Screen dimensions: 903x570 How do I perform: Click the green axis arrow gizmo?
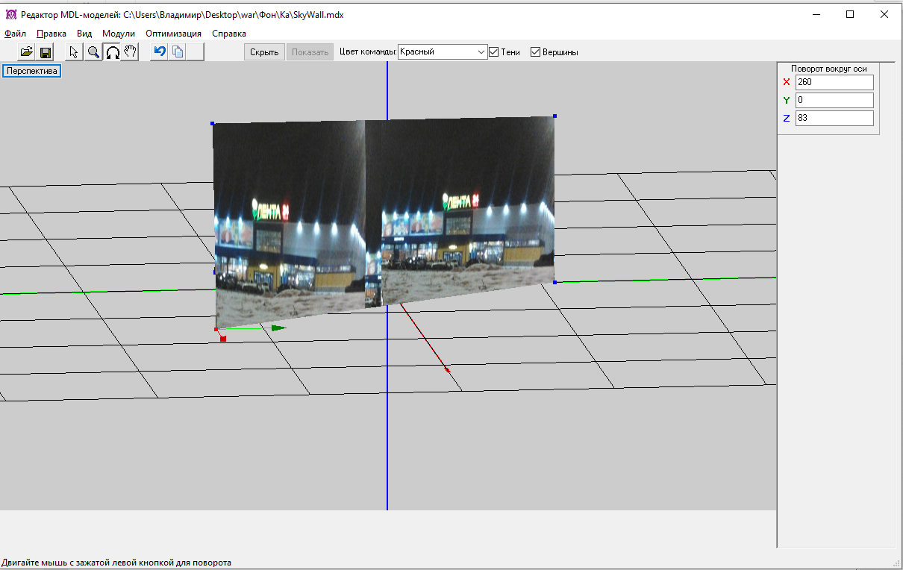click(x=278, y=328)
